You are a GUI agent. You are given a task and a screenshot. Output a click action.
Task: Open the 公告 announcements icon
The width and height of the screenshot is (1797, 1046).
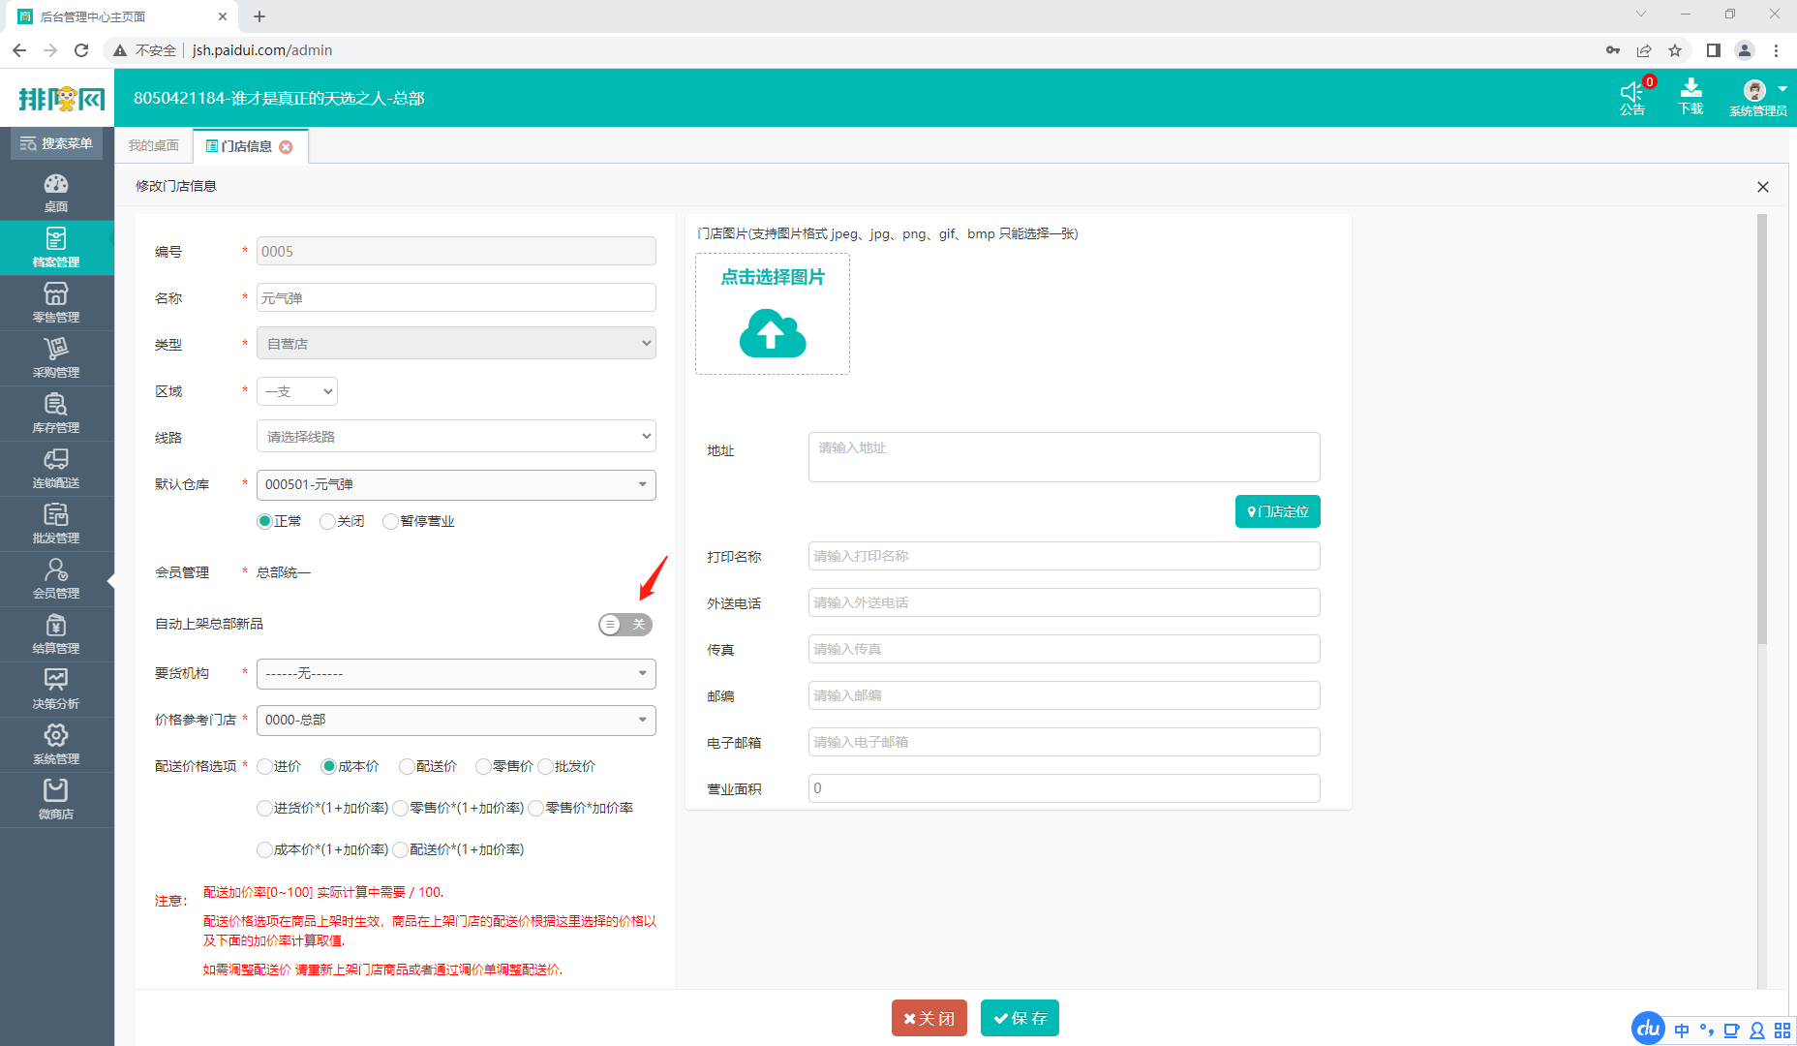1632,97
